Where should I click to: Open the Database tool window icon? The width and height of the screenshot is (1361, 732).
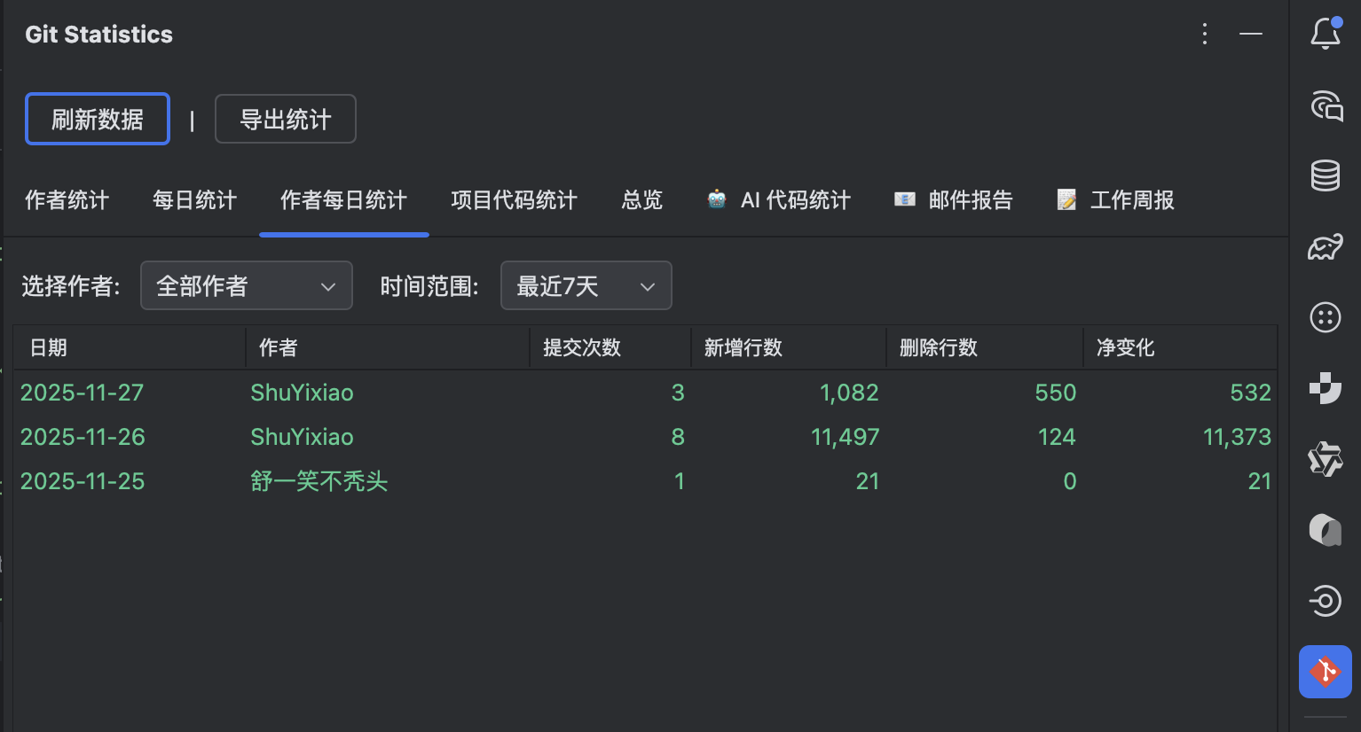click(x=1326, y=175)
